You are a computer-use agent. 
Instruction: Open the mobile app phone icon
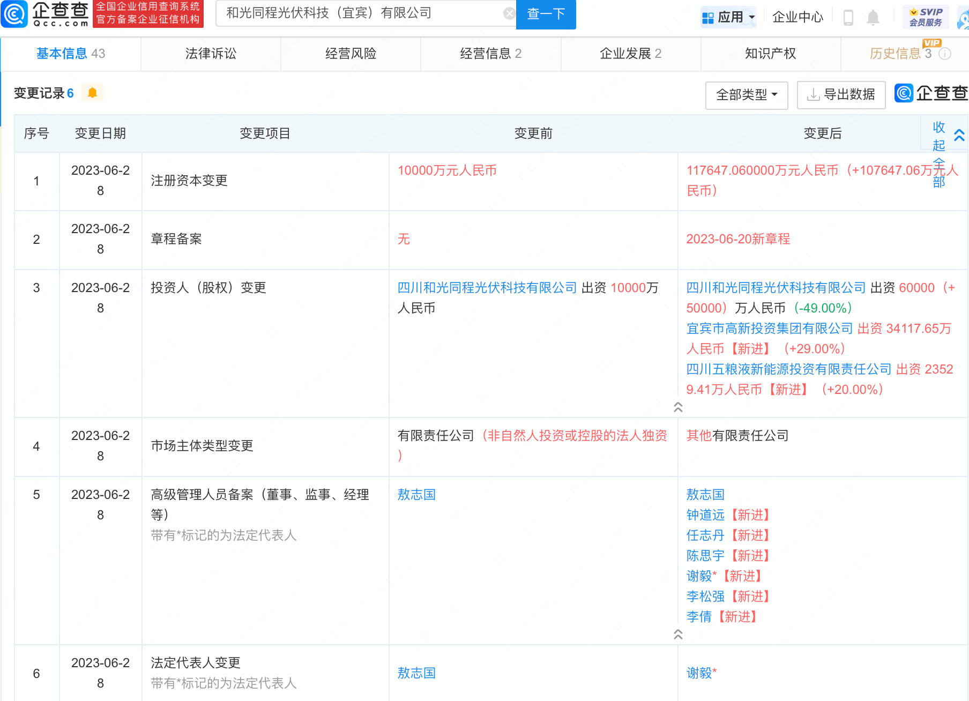pyautogui.click(x=848, y=17)
